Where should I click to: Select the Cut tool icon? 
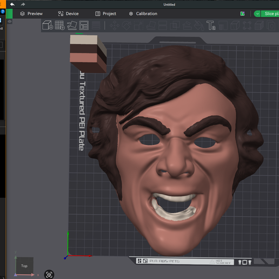(163, 25)
